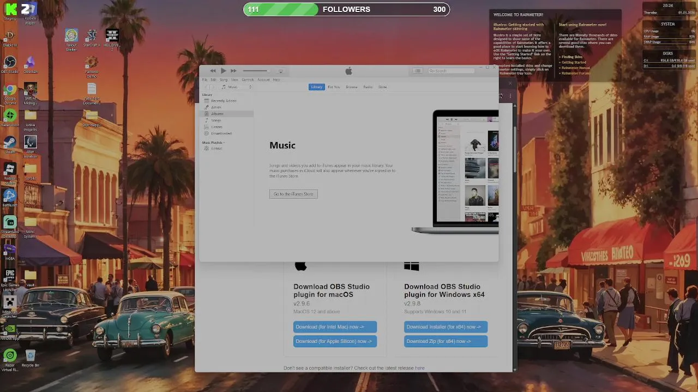This screenshot has width=698, height=392.
Task: Open the Music media type dropdown
Action: coord(237,87)
